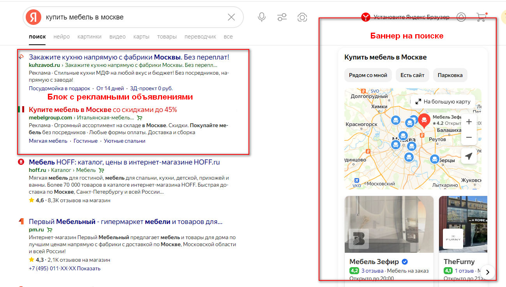Click pm.ru domain link
The image size is (506, 287).
[36, 230]
